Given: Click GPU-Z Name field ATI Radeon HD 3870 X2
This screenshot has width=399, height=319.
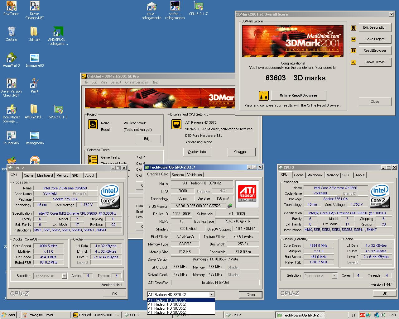Looking at the screenshot, I should (x=202, y=183).
